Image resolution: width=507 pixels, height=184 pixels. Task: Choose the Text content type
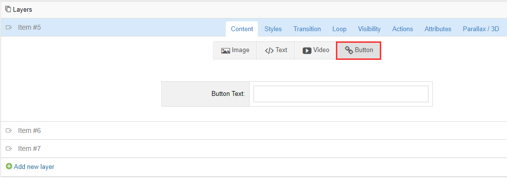click(x=276, y=50)
